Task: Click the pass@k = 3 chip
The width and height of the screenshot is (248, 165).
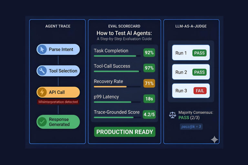Action: tap(191, 127)
